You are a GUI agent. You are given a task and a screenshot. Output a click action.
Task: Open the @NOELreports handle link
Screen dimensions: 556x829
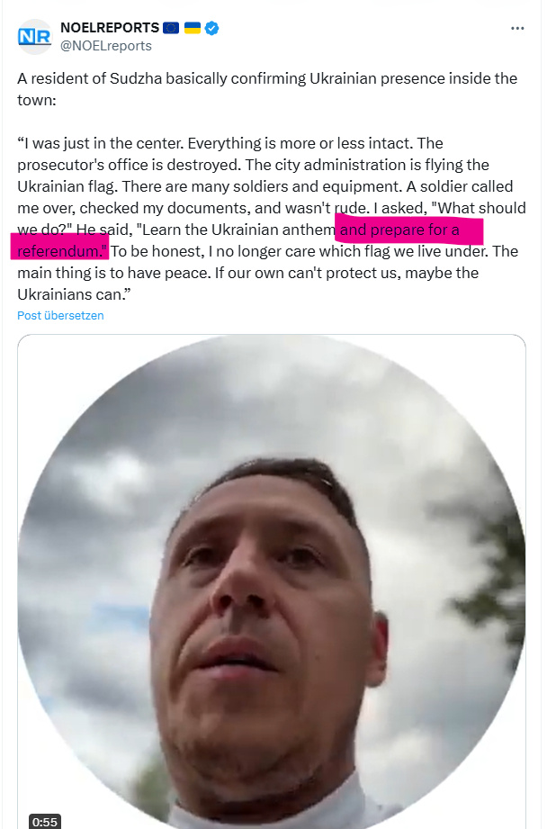[106, 46]
